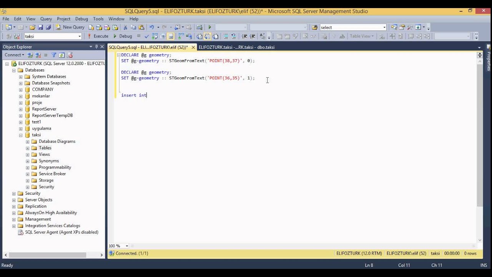Click the Uncomment selected lines icon
The width and height of the screenshot is (492, 277).
coord(233,36)
